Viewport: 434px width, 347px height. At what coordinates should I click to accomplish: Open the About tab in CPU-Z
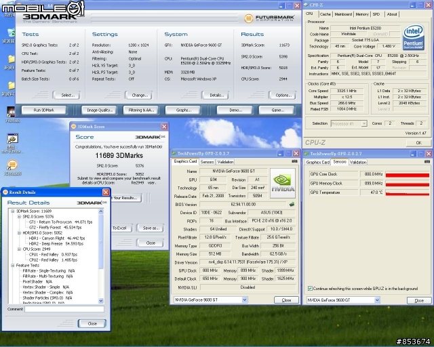[392, 14]
